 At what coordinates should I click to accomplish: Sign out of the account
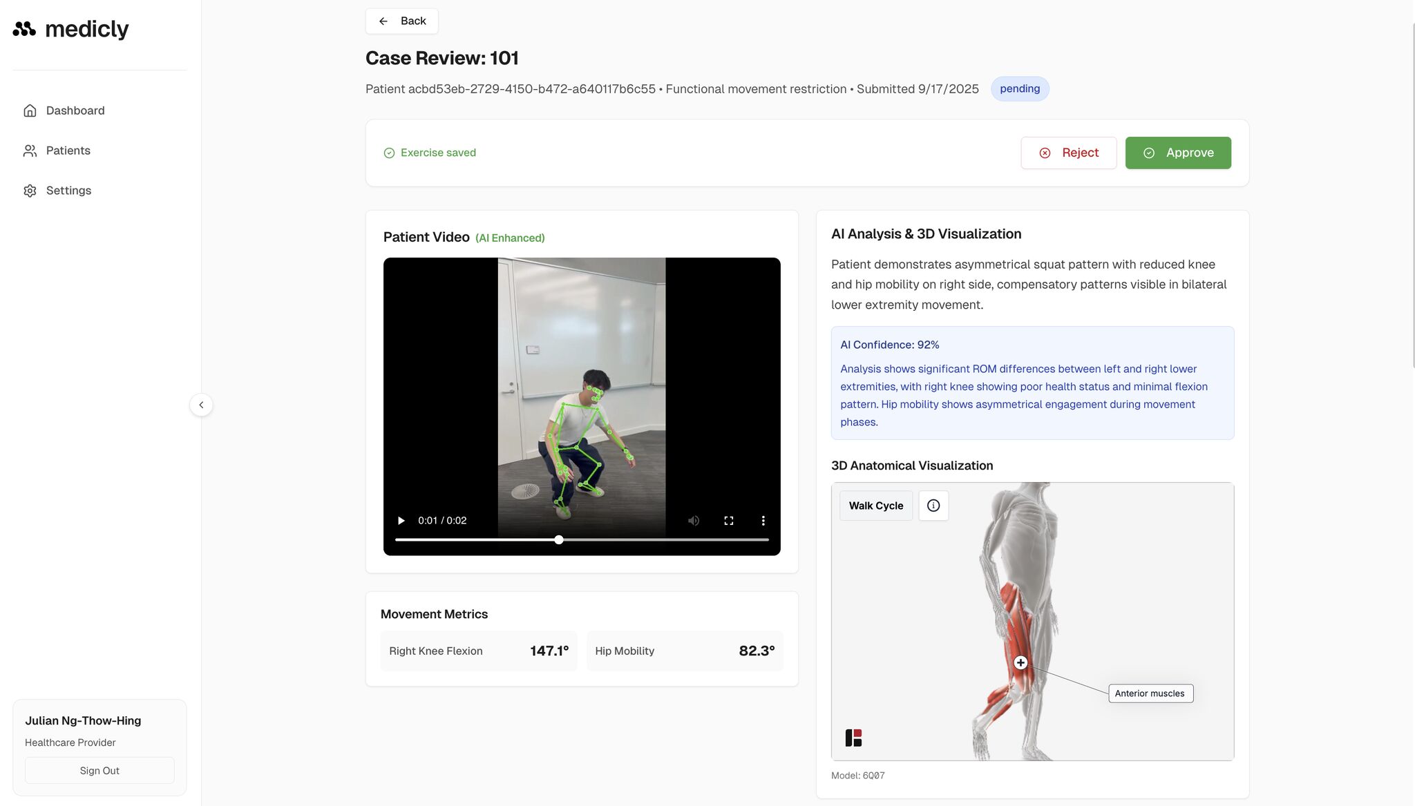99,771
